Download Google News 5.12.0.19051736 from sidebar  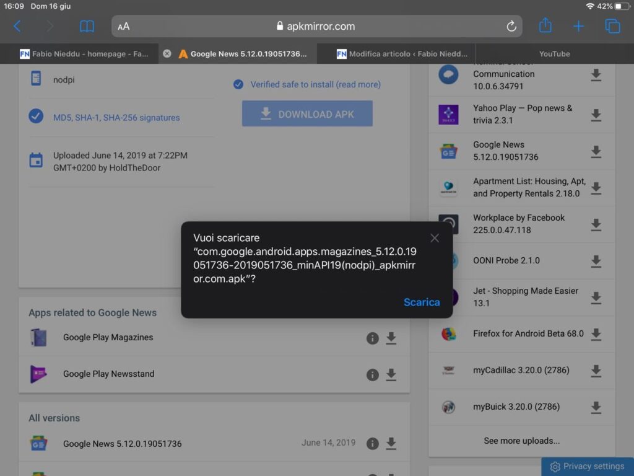coord(596,151)
